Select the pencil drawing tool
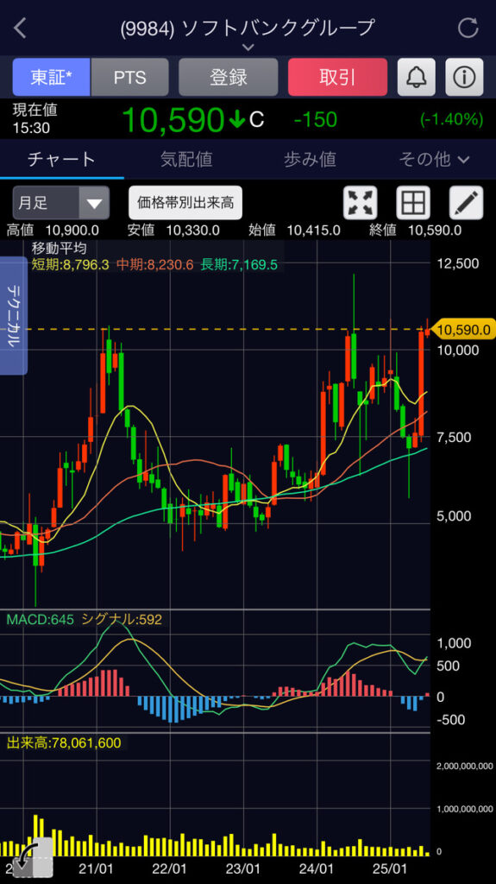Image resolution: width=496 pixels, height=884 pixels. click(x=466, y=202)
